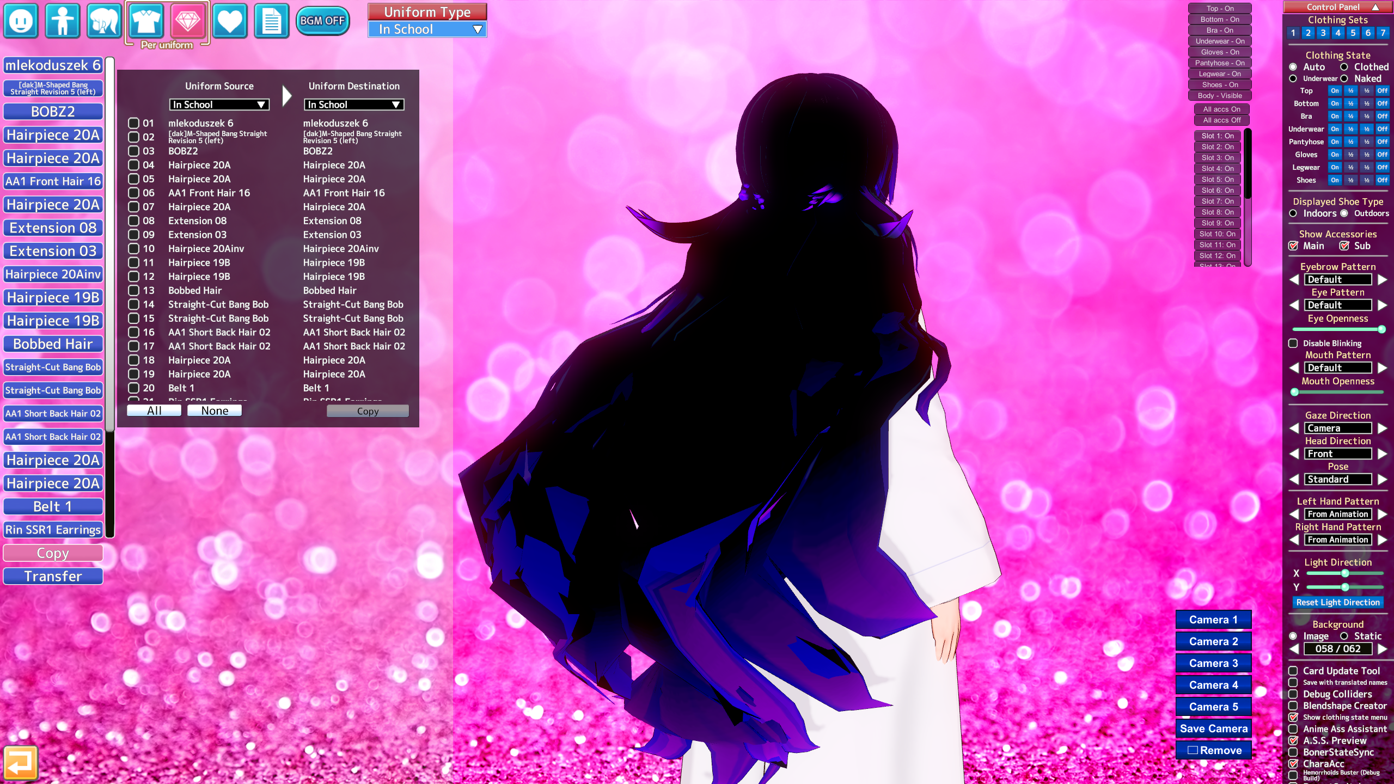Open the Gaze Direction Camera field

[1338, 428]
